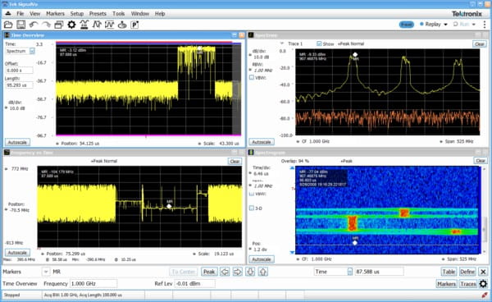
Task: Enable the VBW checkbox in Spectrogram panel
Action: coord(252,194)
